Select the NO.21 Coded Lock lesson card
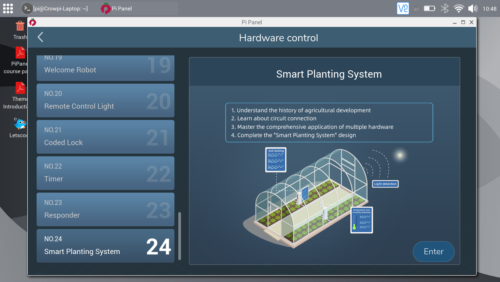500x282 pixels. (x=105, y=137)
